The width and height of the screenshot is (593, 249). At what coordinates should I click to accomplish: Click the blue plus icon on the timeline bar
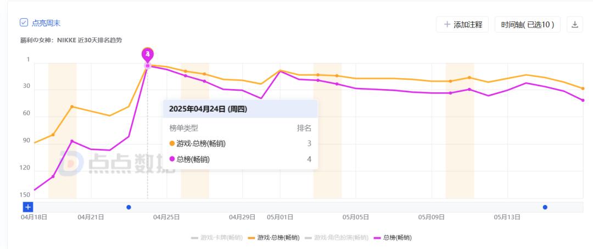click(28, 207)
